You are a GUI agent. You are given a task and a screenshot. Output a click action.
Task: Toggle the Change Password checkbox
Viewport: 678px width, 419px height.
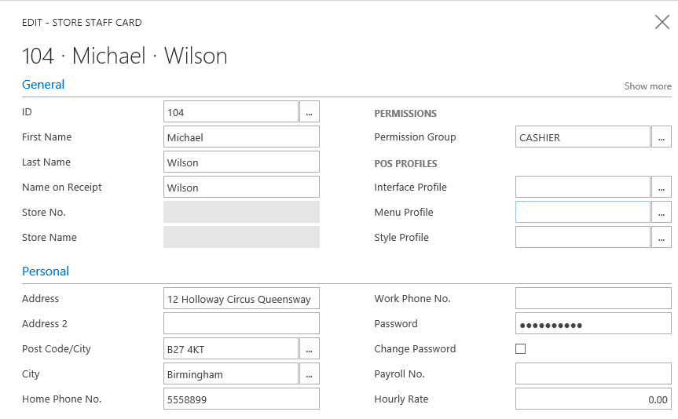520,349
